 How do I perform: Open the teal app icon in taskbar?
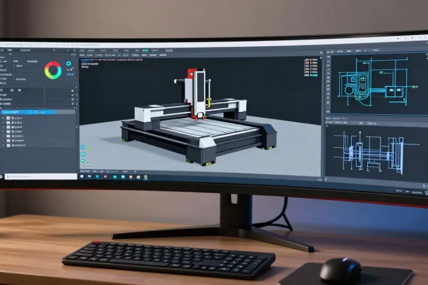[115, 177]
